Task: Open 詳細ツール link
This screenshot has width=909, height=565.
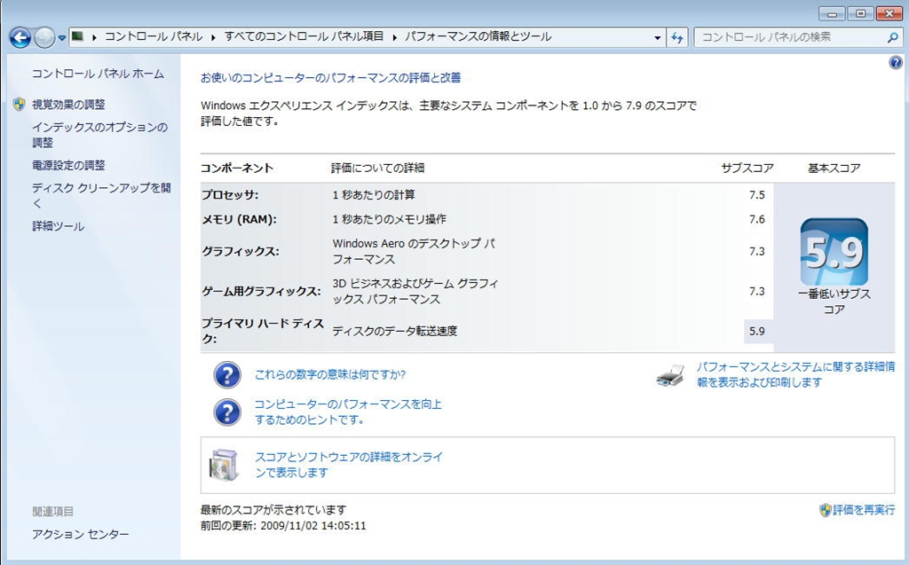Action: pos(58,226)
